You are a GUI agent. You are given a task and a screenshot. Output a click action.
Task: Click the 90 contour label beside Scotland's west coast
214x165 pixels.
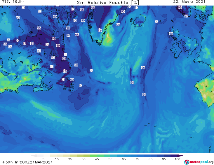(x=171, y=34)
